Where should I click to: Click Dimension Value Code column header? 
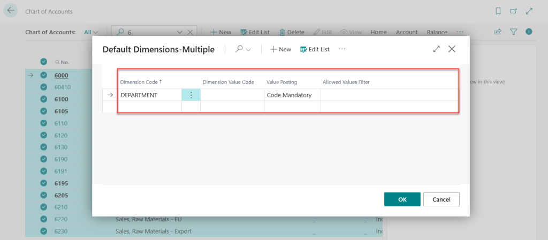click(x=229, y=82)
